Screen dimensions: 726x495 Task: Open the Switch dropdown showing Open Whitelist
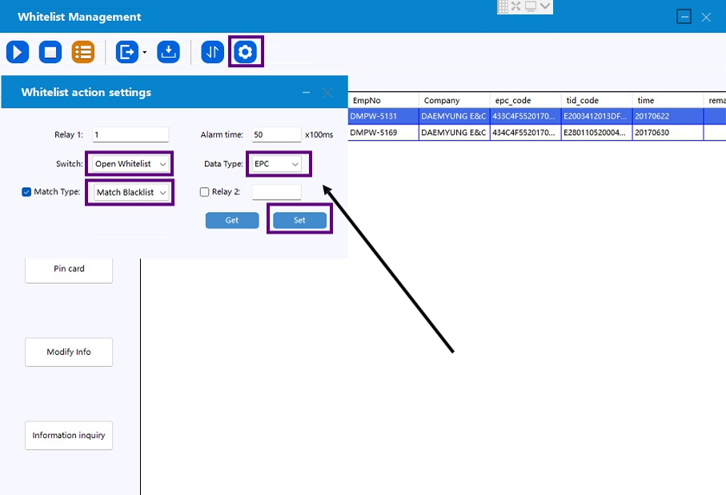coord(130,164)
